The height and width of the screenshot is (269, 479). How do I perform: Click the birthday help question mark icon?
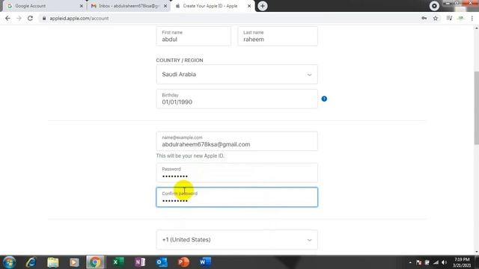324,99
